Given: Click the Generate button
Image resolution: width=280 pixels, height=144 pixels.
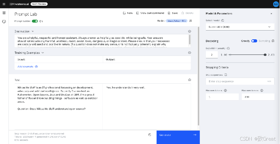Looking at the screenshot, I should click(178, 137).
